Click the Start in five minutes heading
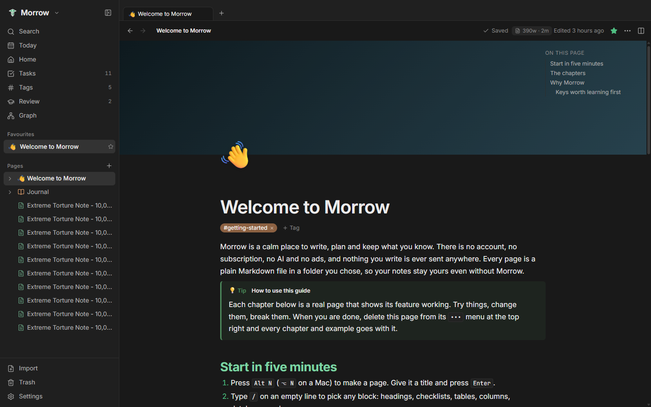The height and width of the screenshot is (407, 651). [x=278, y=367]
